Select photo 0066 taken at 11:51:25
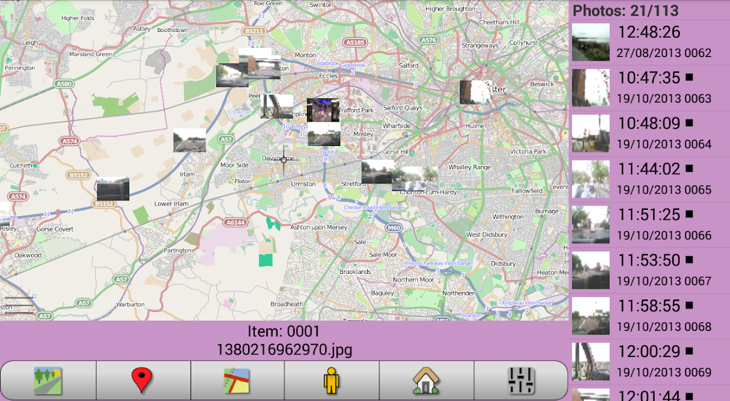The image size is (730, 401). coord(650,225)
